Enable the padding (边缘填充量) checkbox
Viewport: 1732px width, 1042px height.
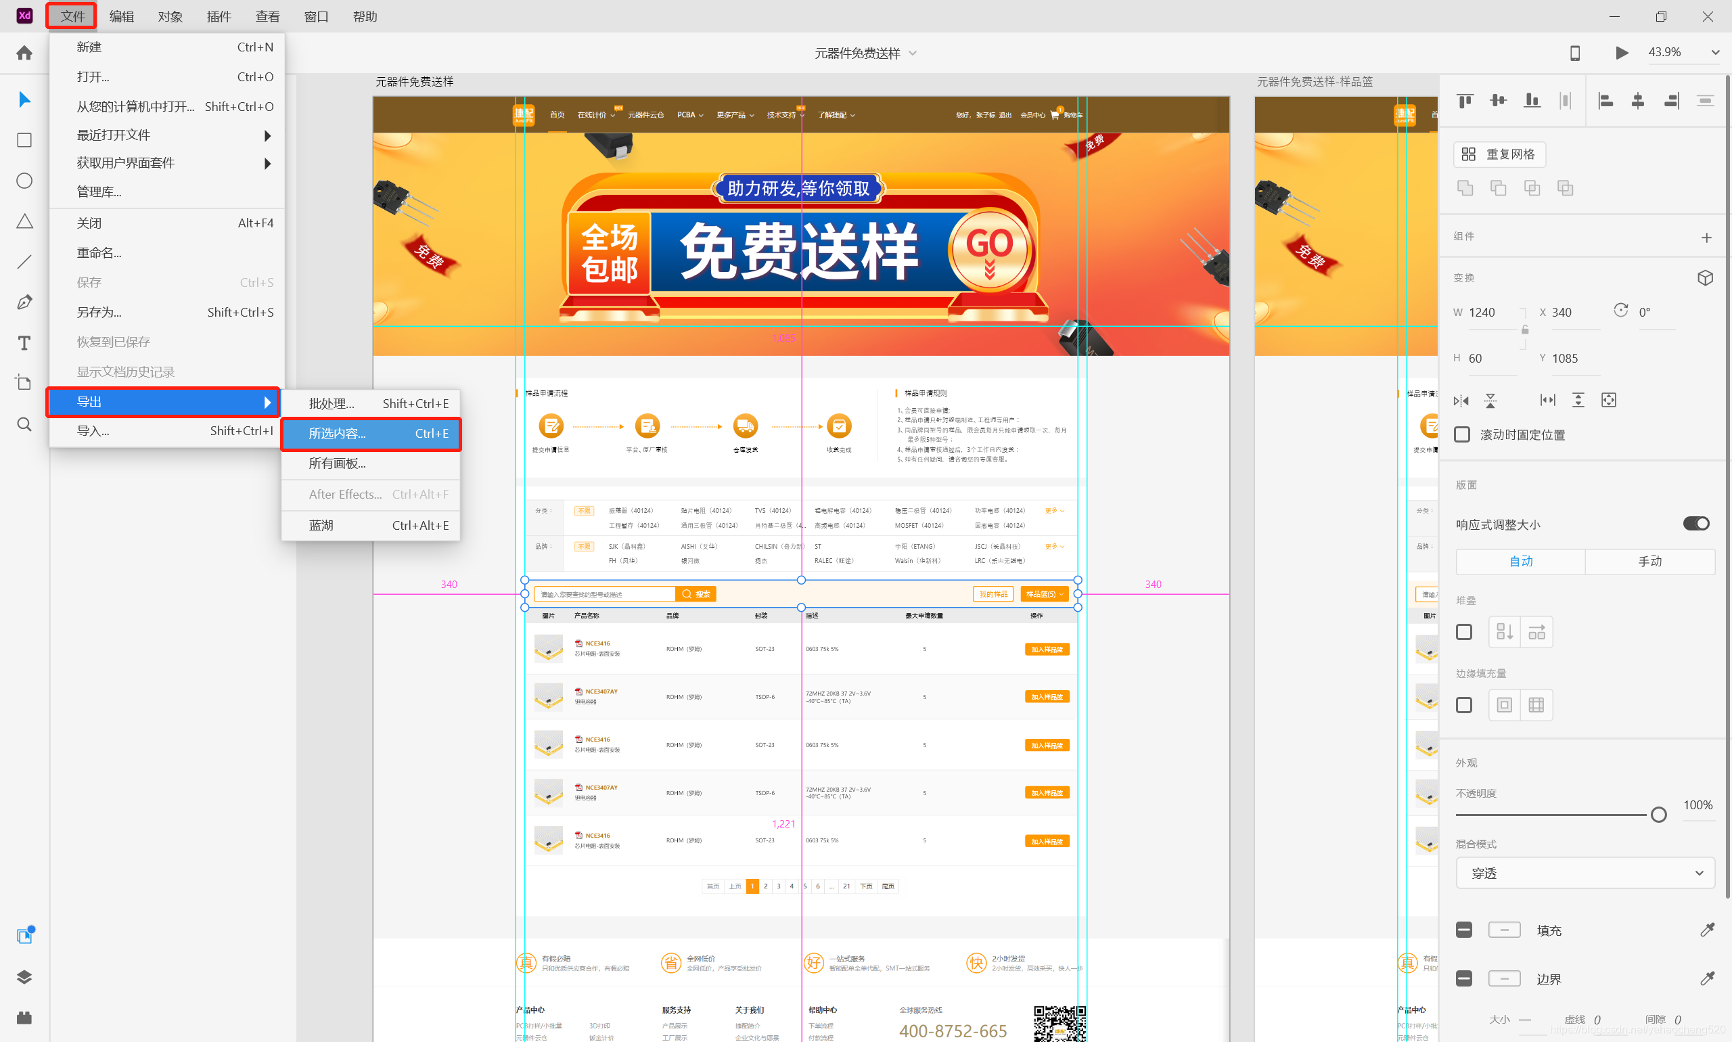[x=1464, y=705]
